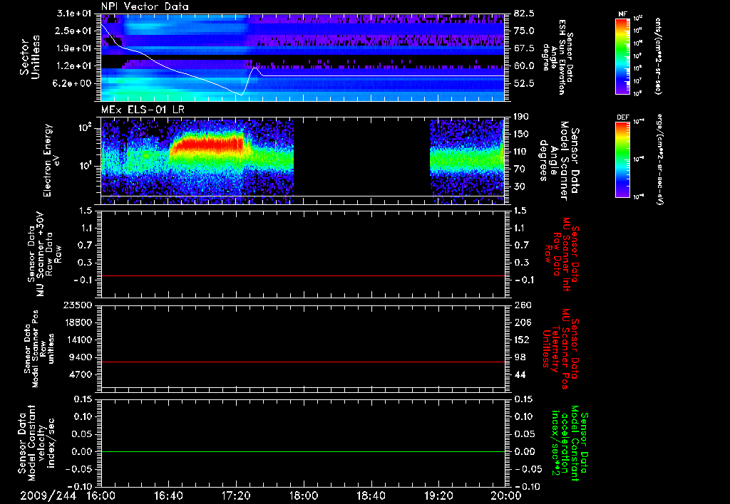Click the Electron Energy eV axis label
730x504 pixels.
(51, 160)
